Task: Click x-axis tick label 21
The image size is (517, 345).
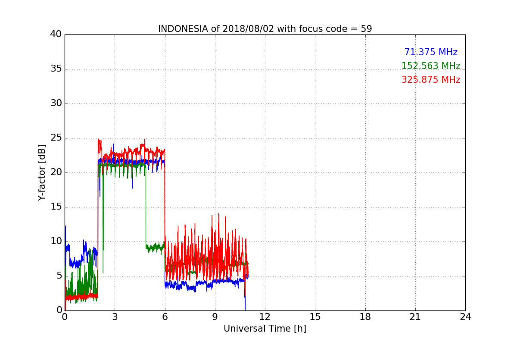Action: click(x=415, y=317)
